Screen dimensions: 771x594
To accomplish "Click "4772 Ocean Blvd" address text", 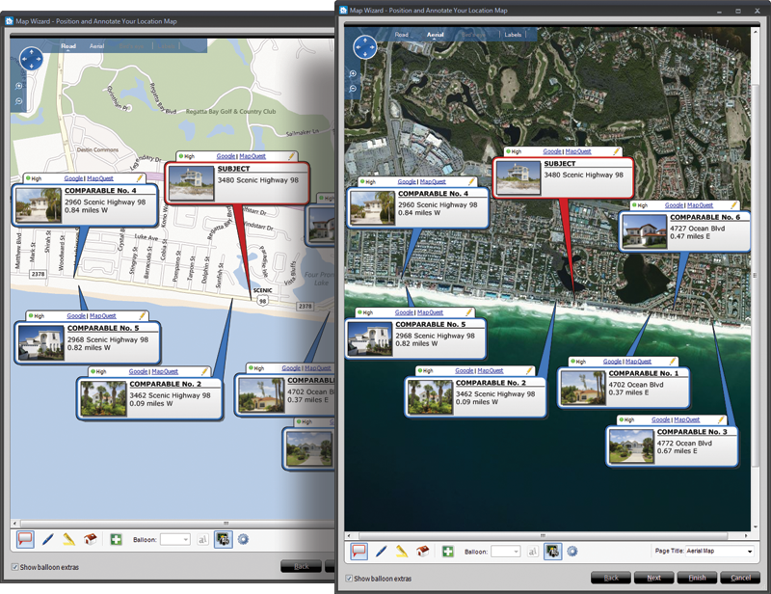I will click(684, 444).
